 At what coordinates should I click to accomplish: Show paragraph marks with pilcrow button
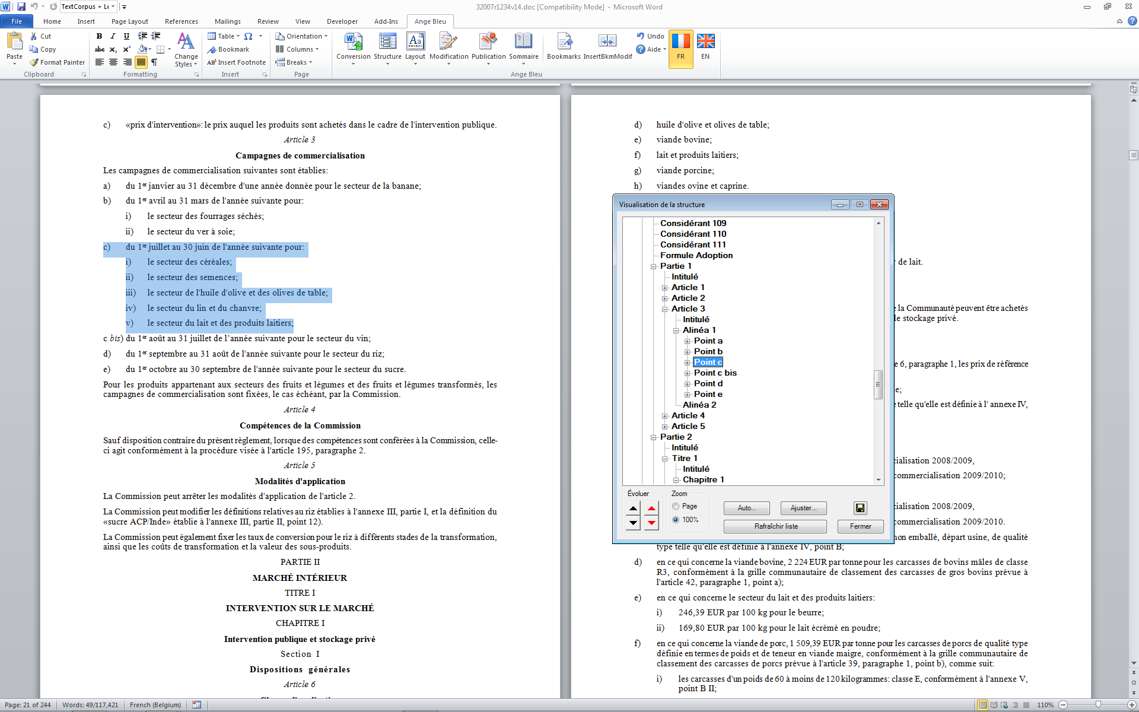tap(154, 62)
